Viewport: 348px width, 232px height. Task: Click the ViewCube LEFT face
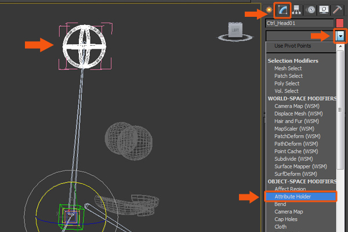235,30
